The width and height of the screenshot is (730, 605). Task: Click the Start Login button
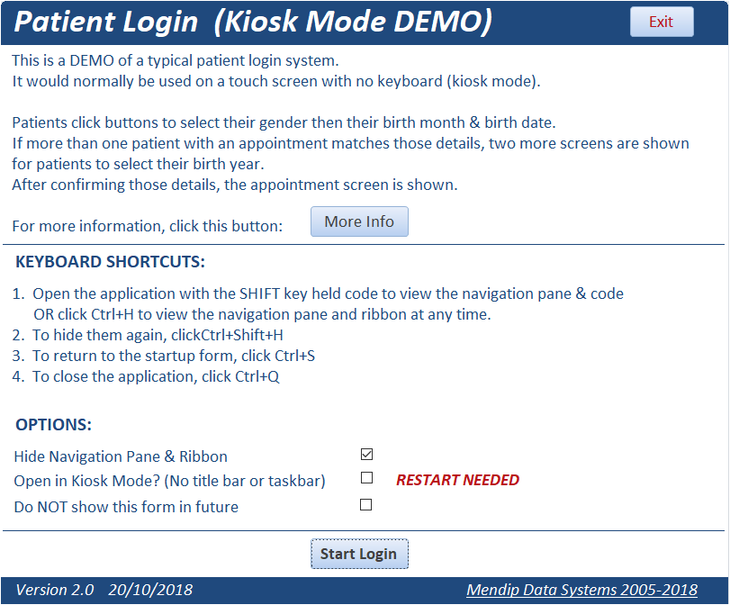pyautogui.click(x=359, y=554)
